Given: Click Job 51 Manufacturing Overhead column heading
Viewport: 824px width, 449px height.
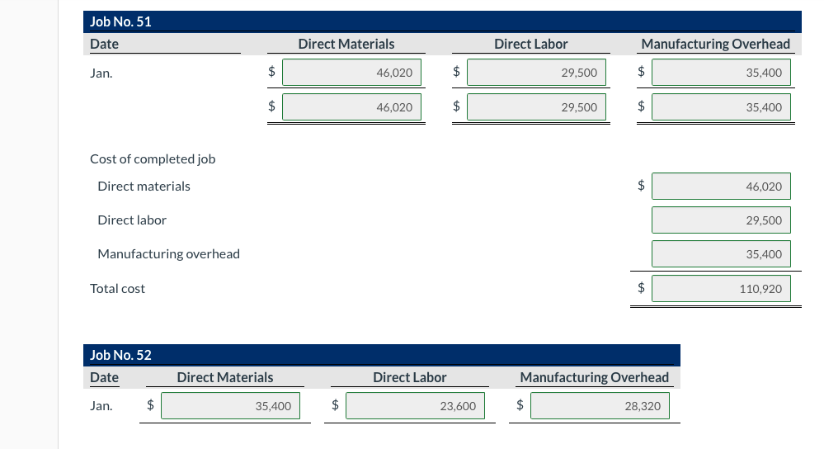Looking at the screenshot, I should pyautogui.click(x=716, y=44).
